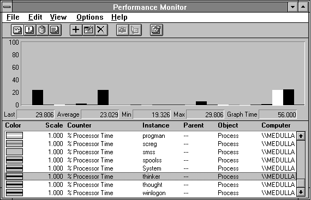This screenshot has height=200, width=311.
Task: Open the View menu
Action: [58, 17]
